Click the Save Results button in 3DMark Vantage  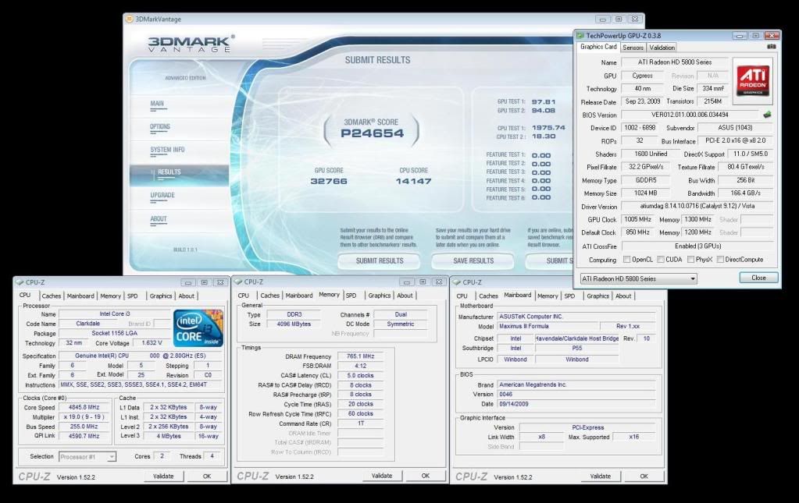(473, 261)
